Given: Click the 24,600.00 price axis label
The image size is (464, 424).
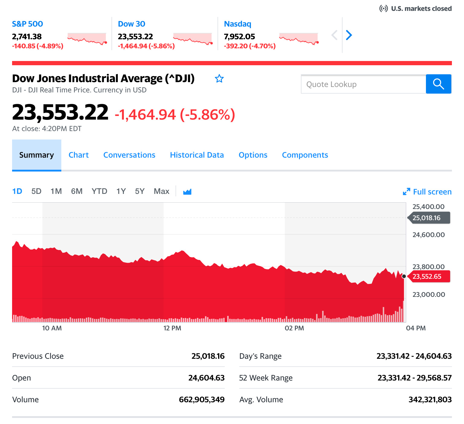Looking at the screenshot, I should tap(429, 235).
